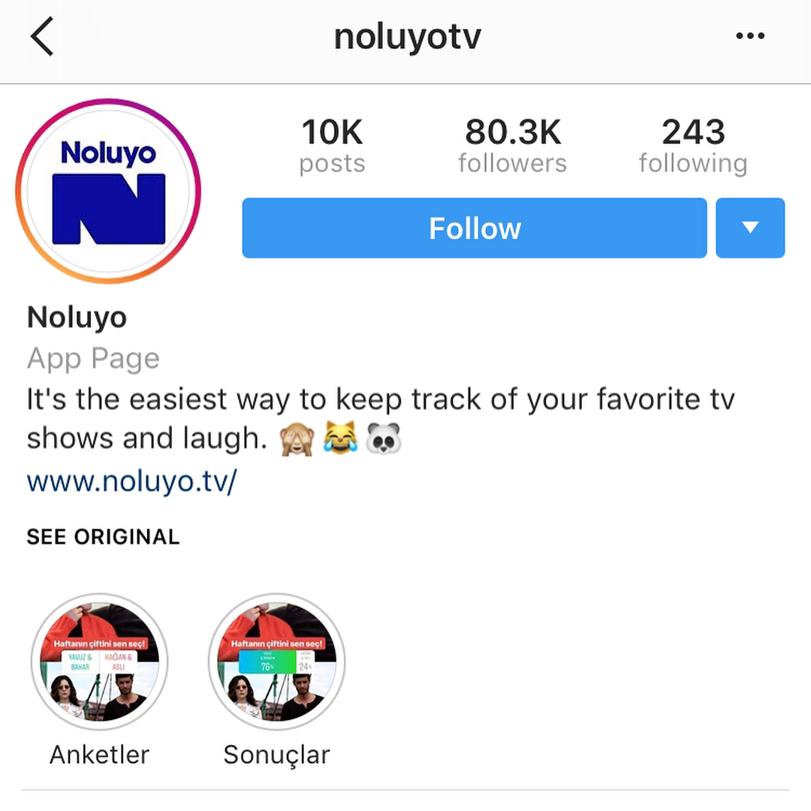This screenshot has height=811, width=811.
Task: Select the Noluyo display name
Action: tap(77, 317)
